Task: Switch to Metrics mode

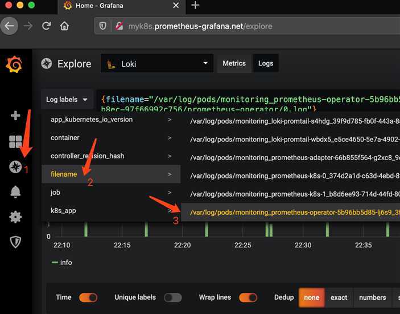Action: tap(234, 63)
